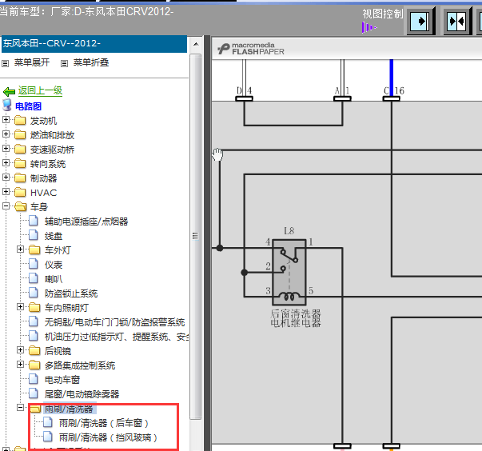Screen dimensions: 482x451
Task: Click the purple sound indicator under 视图控制
Action: pos(368,28)
